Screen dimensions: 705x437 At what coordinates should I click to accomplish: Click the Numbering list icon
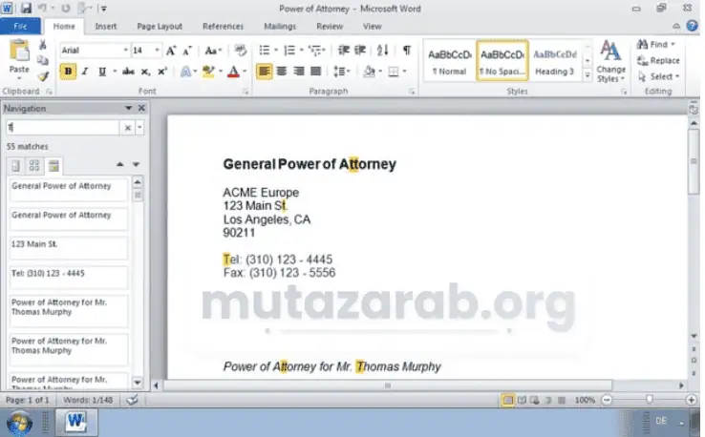point(289,51)
